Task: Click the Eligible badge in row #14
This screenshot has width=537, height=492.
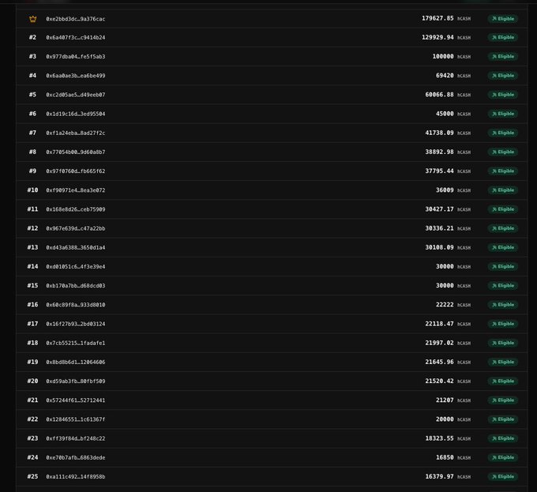Action: point(503,266)
